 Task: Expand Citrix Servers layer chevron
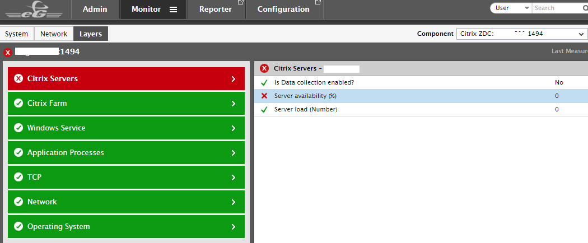(x=234, y=79)
